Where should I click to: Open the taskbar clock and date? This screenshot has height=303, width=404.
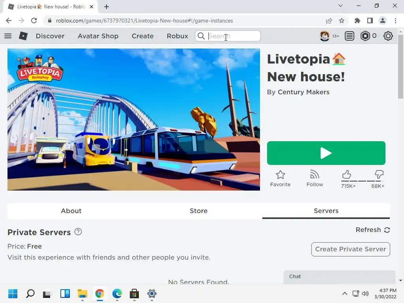point(385,294)
